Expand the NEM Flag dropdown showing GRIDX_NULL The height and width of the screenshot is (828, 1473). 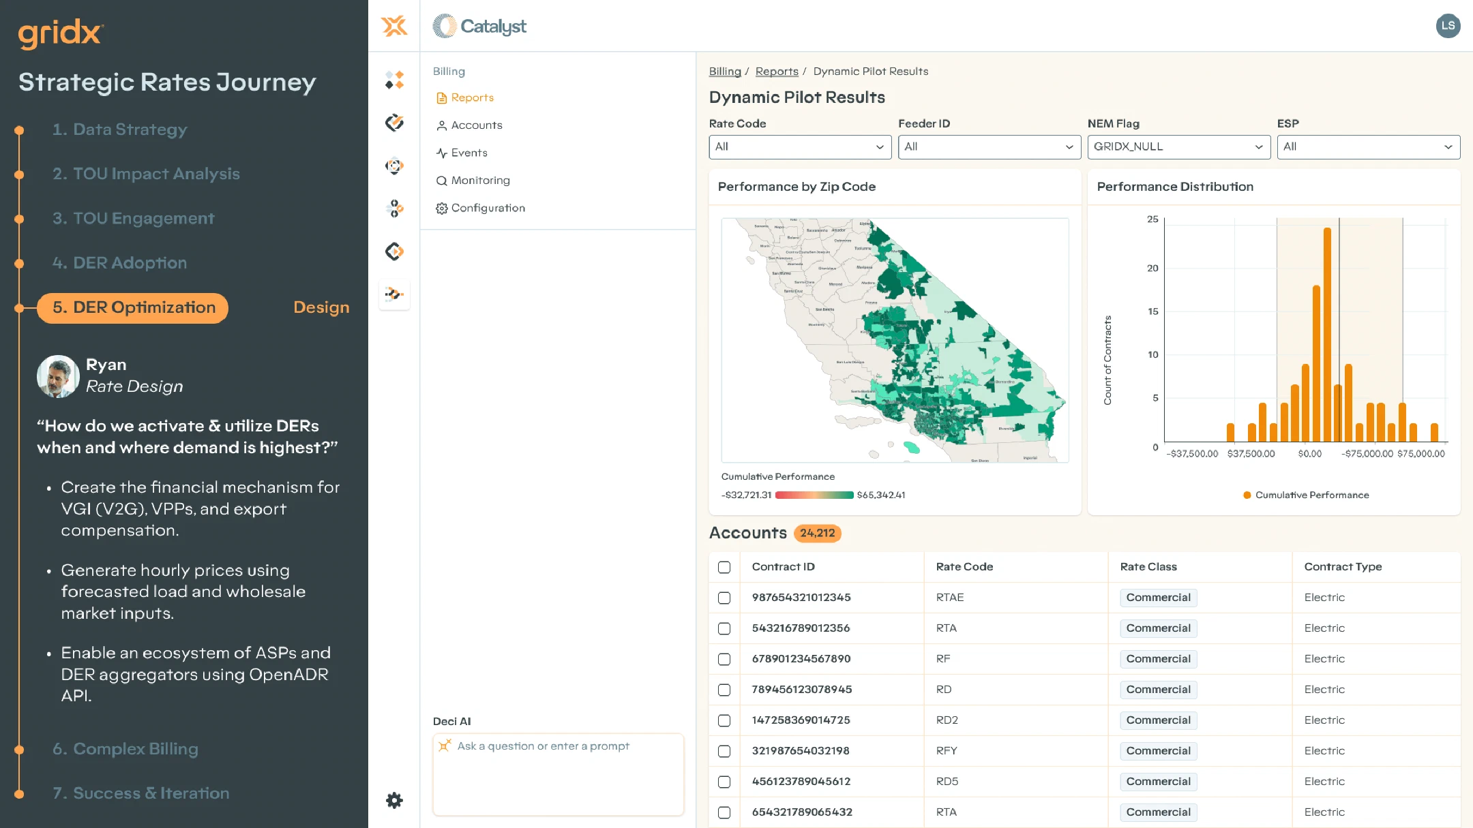(1178, 147)
